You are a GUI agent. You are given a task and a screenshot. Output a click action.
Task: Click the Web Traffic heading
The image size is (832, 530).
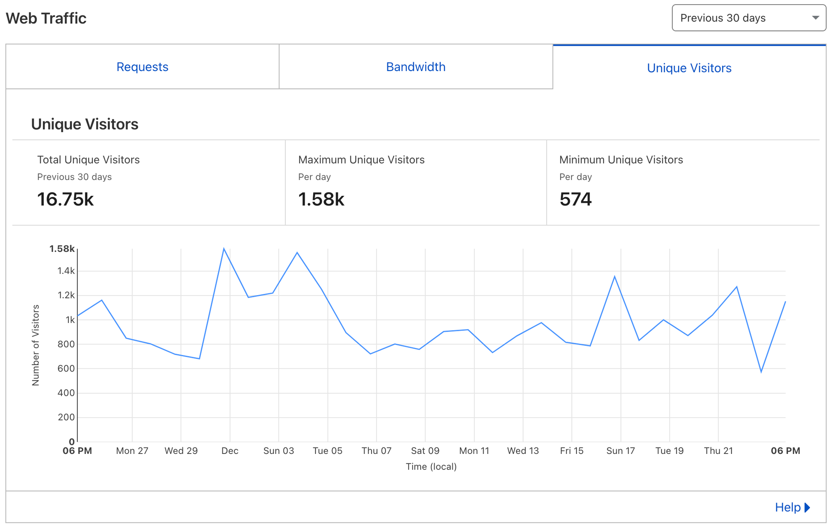pos(46,18)
